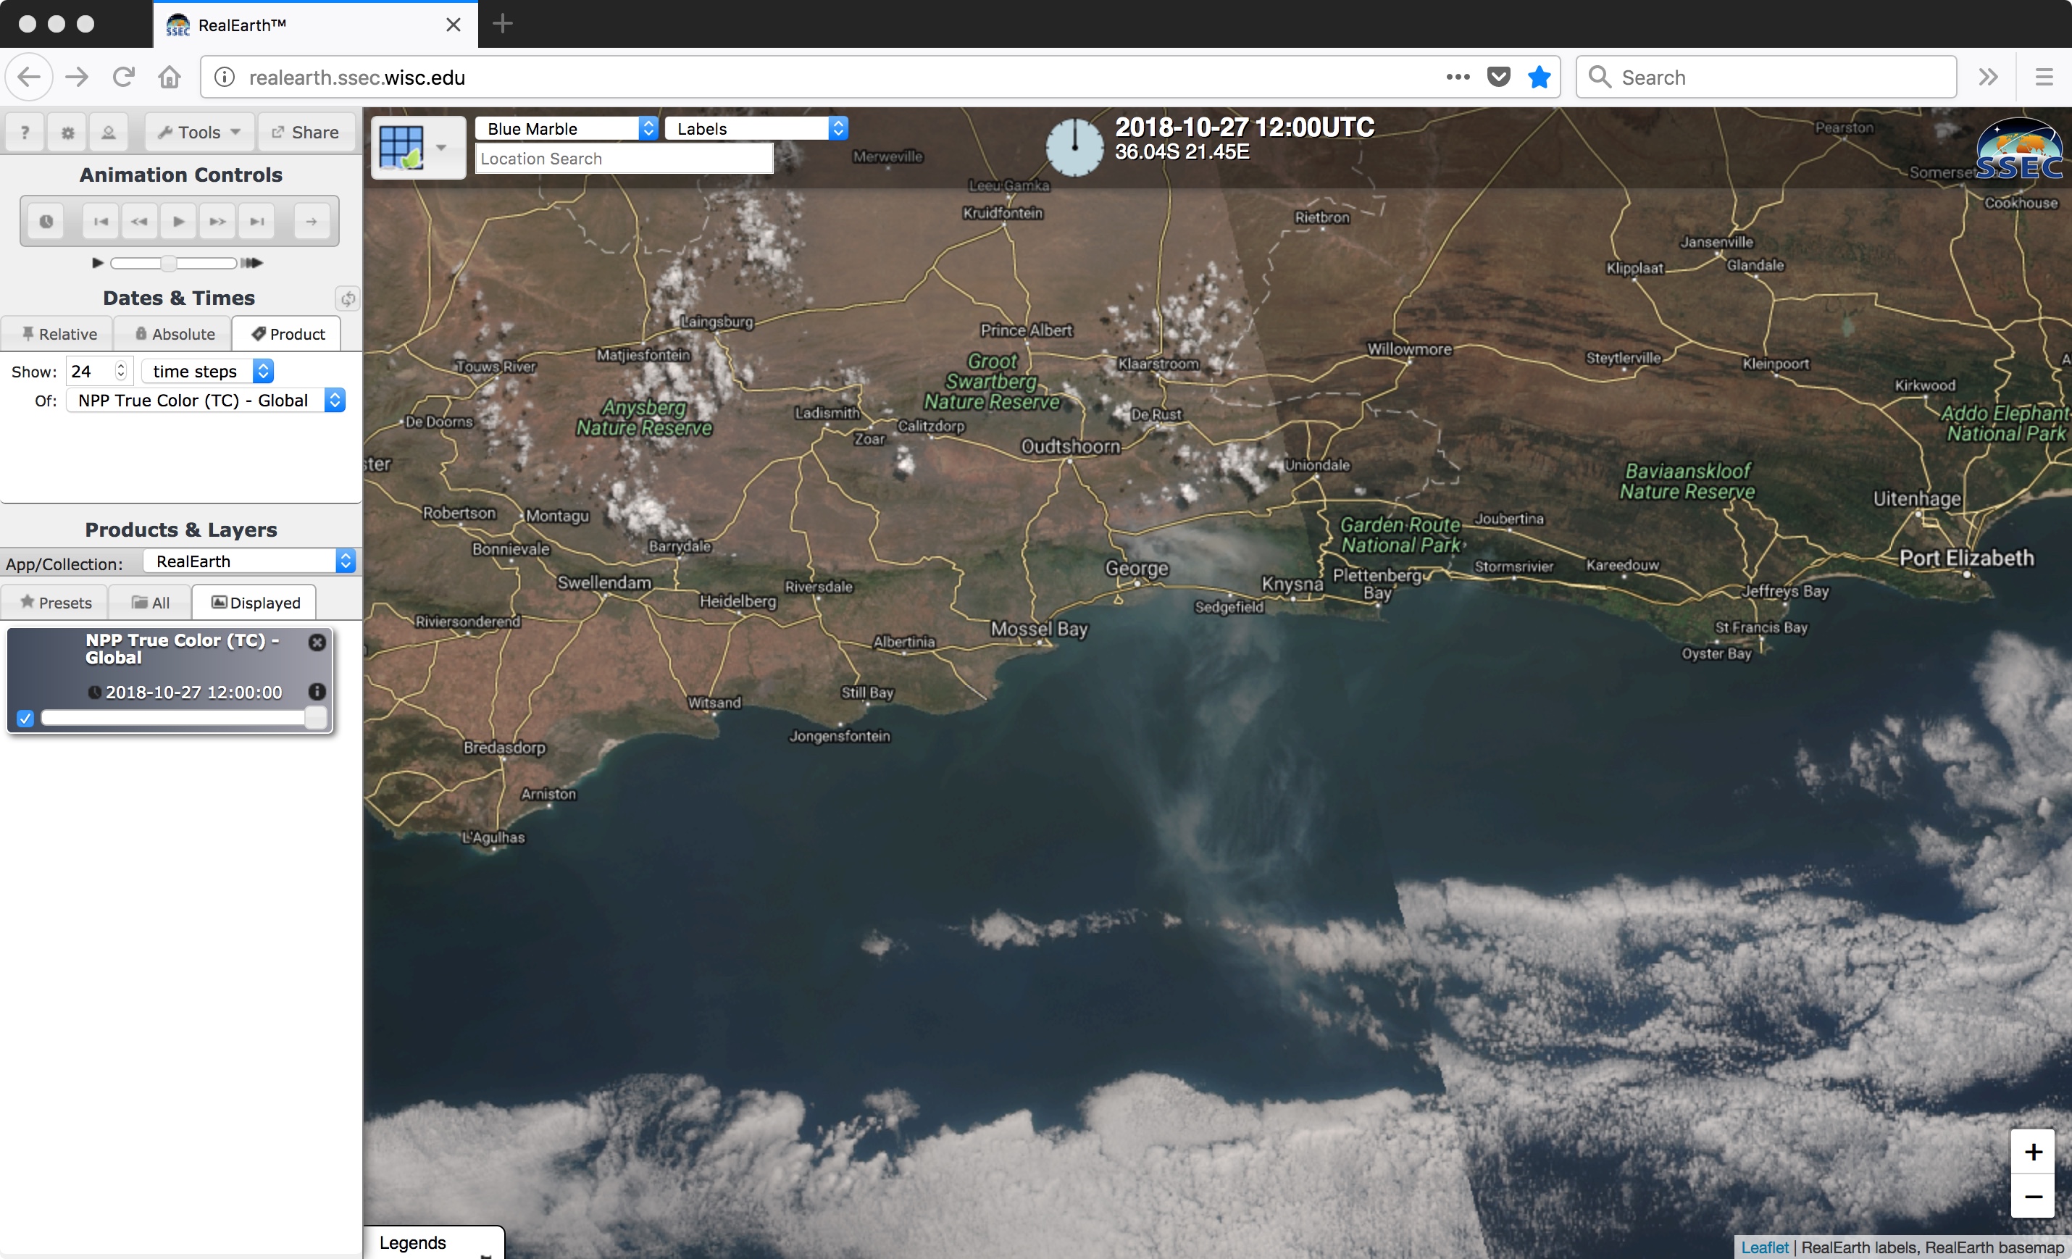Remove the NPP True Color layer

coord(317,642)
